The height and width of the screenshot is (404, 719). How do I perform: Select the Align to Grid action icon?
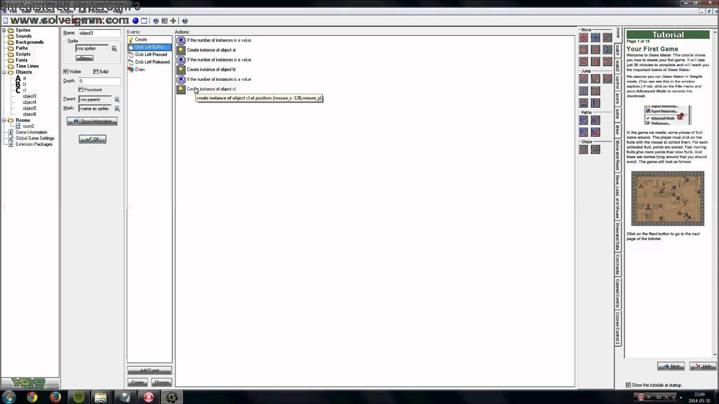[584, 91]
